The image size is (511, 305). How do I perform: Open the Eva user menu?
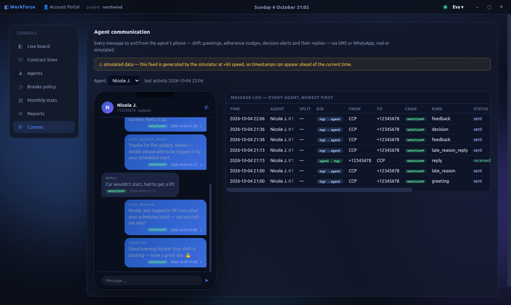click(458, 7)
